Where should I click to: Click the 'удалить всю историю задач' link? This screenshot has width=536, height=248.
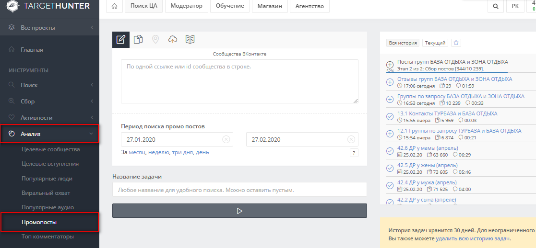(x=473, y=238)
